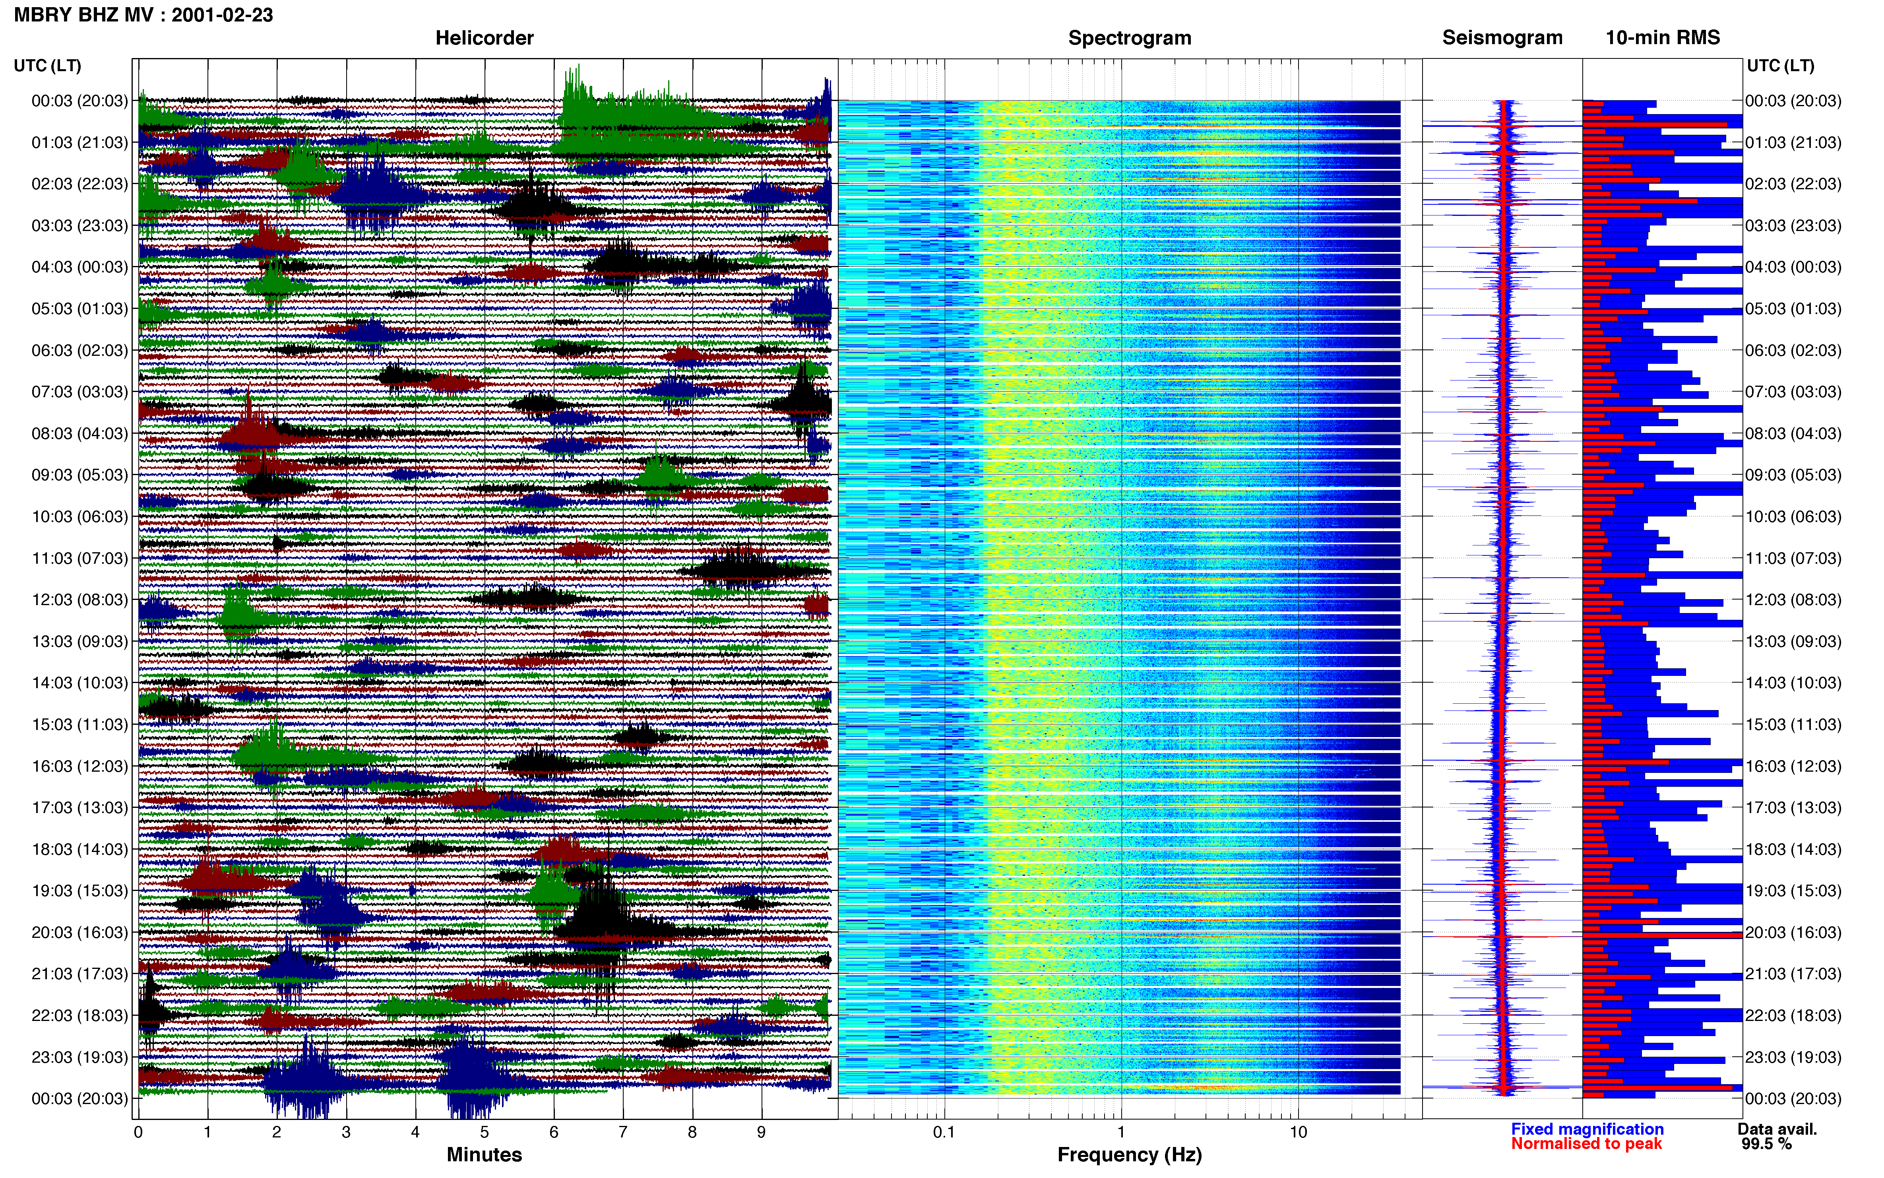Screen dimensions: 1884x1178
Task: Click left time label '18:03 (14:03)'
Action: [x=79, y=849]
